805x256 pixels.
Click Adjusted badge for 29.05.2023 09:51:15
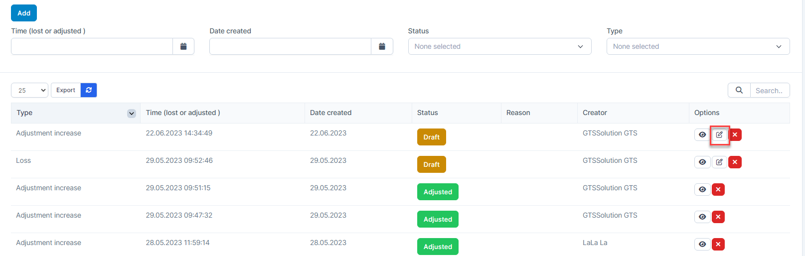(x=438, y=192)
